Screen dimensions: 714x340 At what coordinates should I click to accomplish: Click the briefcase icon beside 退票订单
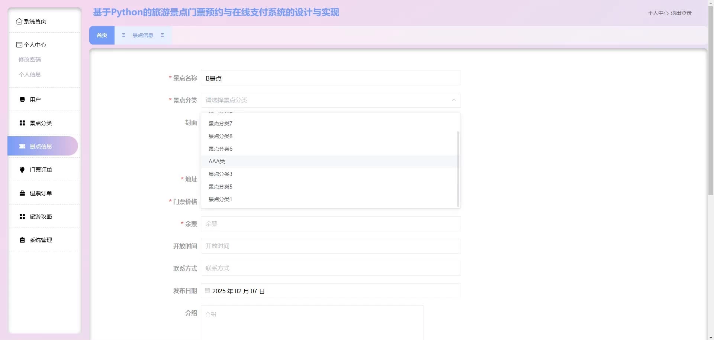click(22, 193)
